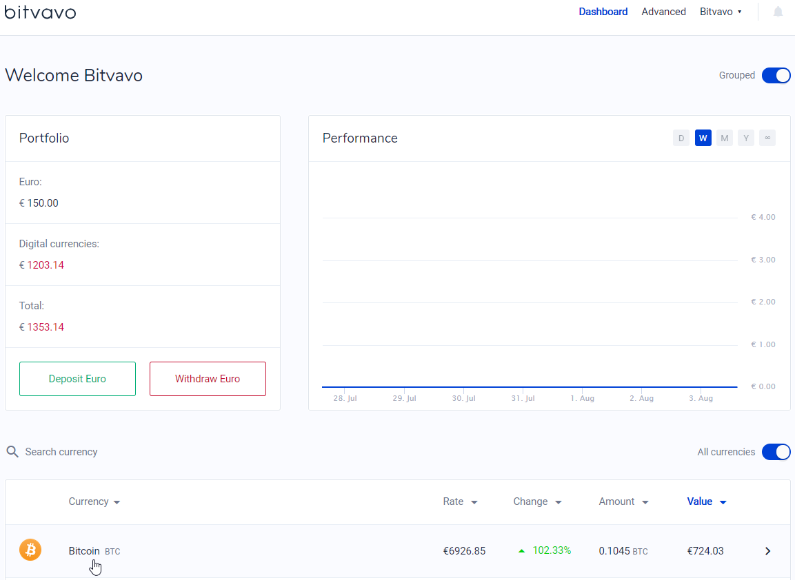Click the search magnifier icon
The image size is (795, 580).
click(x=12, y=452)
